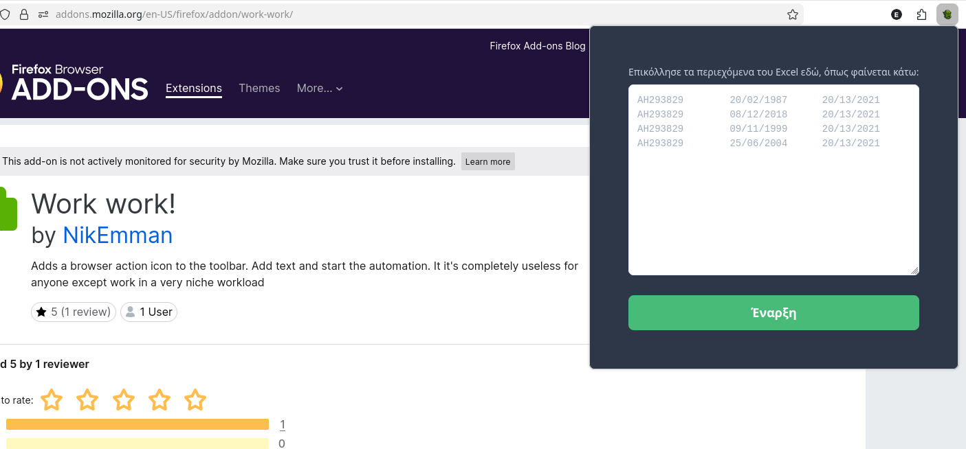The height and width of the screenshot is (449, 966).
Task: Click the padlock site security icon
Action: point(24,14)
